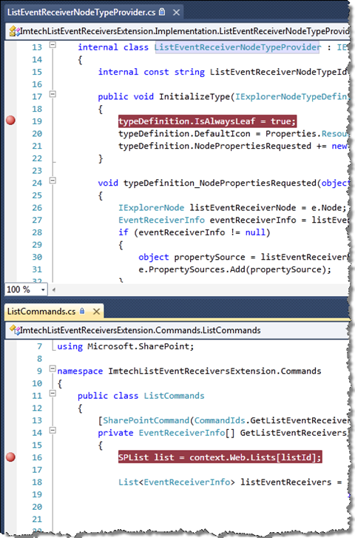Viewport: 355px width, 538px height.
Task: Open the ImtechListEventReceiversExtension.Commands.ListCommands type dropdown
Action: [x=178, y=330]
